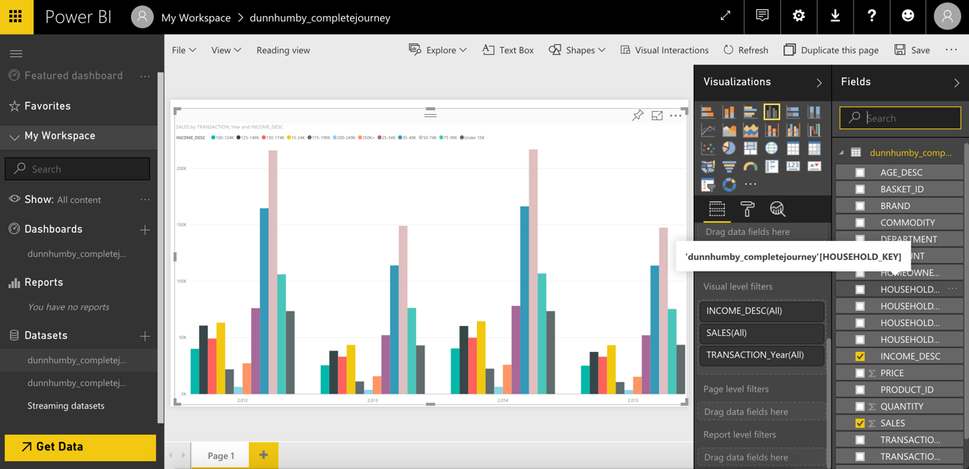Screen dimensions: 969x469
Task: Duplicate this page
Action: pyautogui.click(x=831, y=50)
